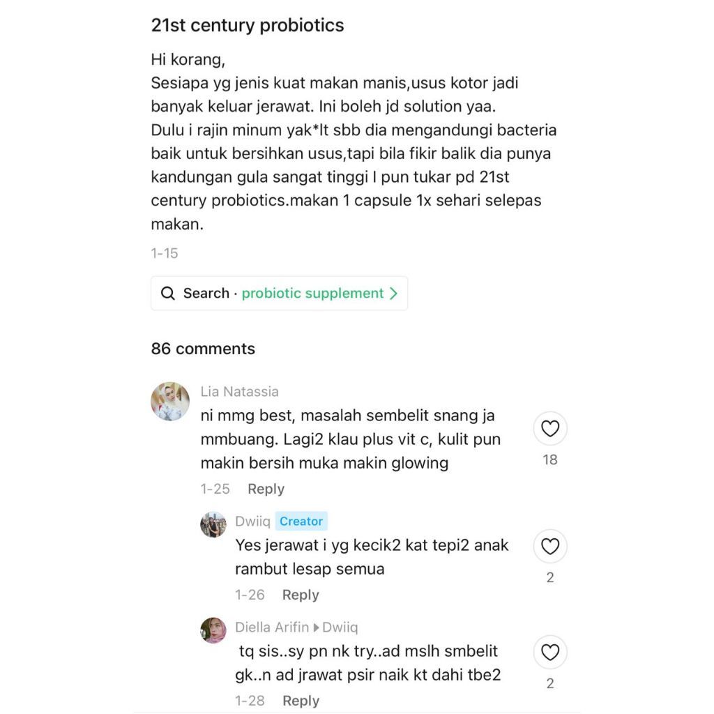Like Lia Natassia's comment with the heart
714x714 pixels.
[x=550, y=429]
